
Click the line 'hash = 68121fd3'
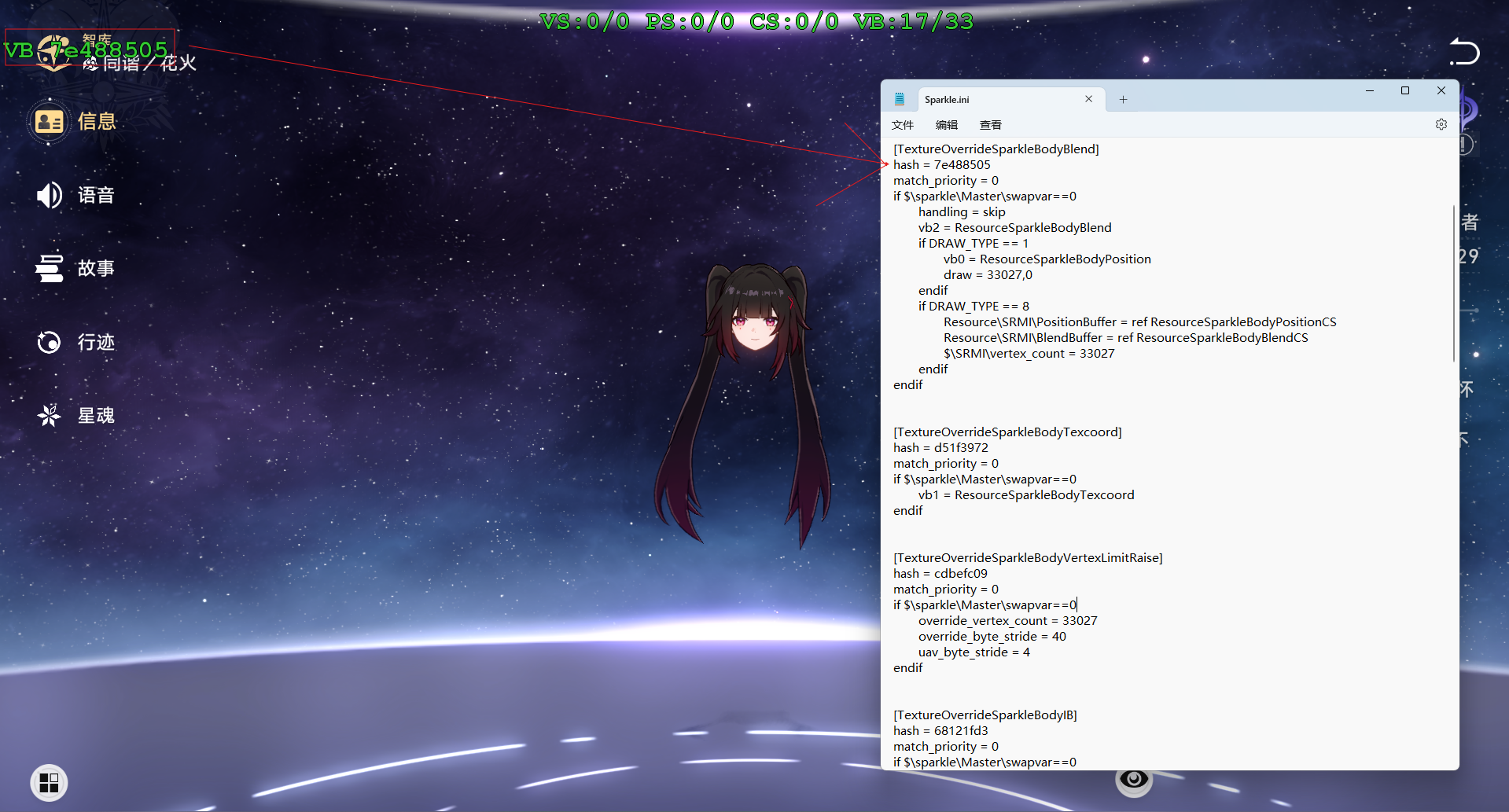pos(940,731)
